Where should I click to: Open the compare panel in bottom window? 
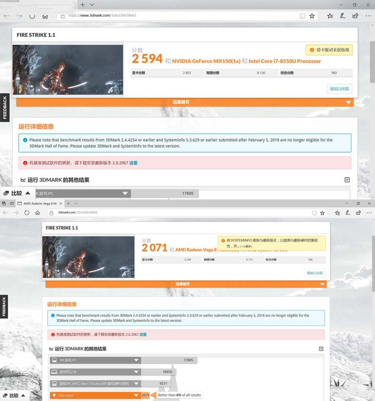[x=14, y=396]
